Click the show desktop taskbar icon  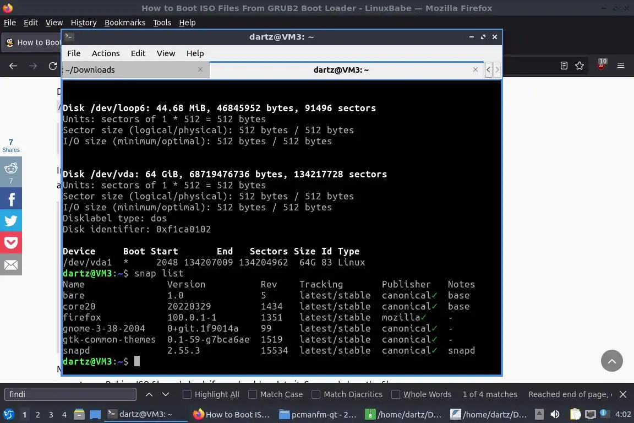click(95, 415)
